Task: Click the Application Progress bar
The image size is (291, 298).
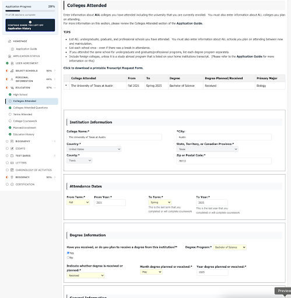Action: 30,11
